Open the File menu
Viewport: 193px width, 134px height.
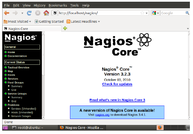point(7,5)
